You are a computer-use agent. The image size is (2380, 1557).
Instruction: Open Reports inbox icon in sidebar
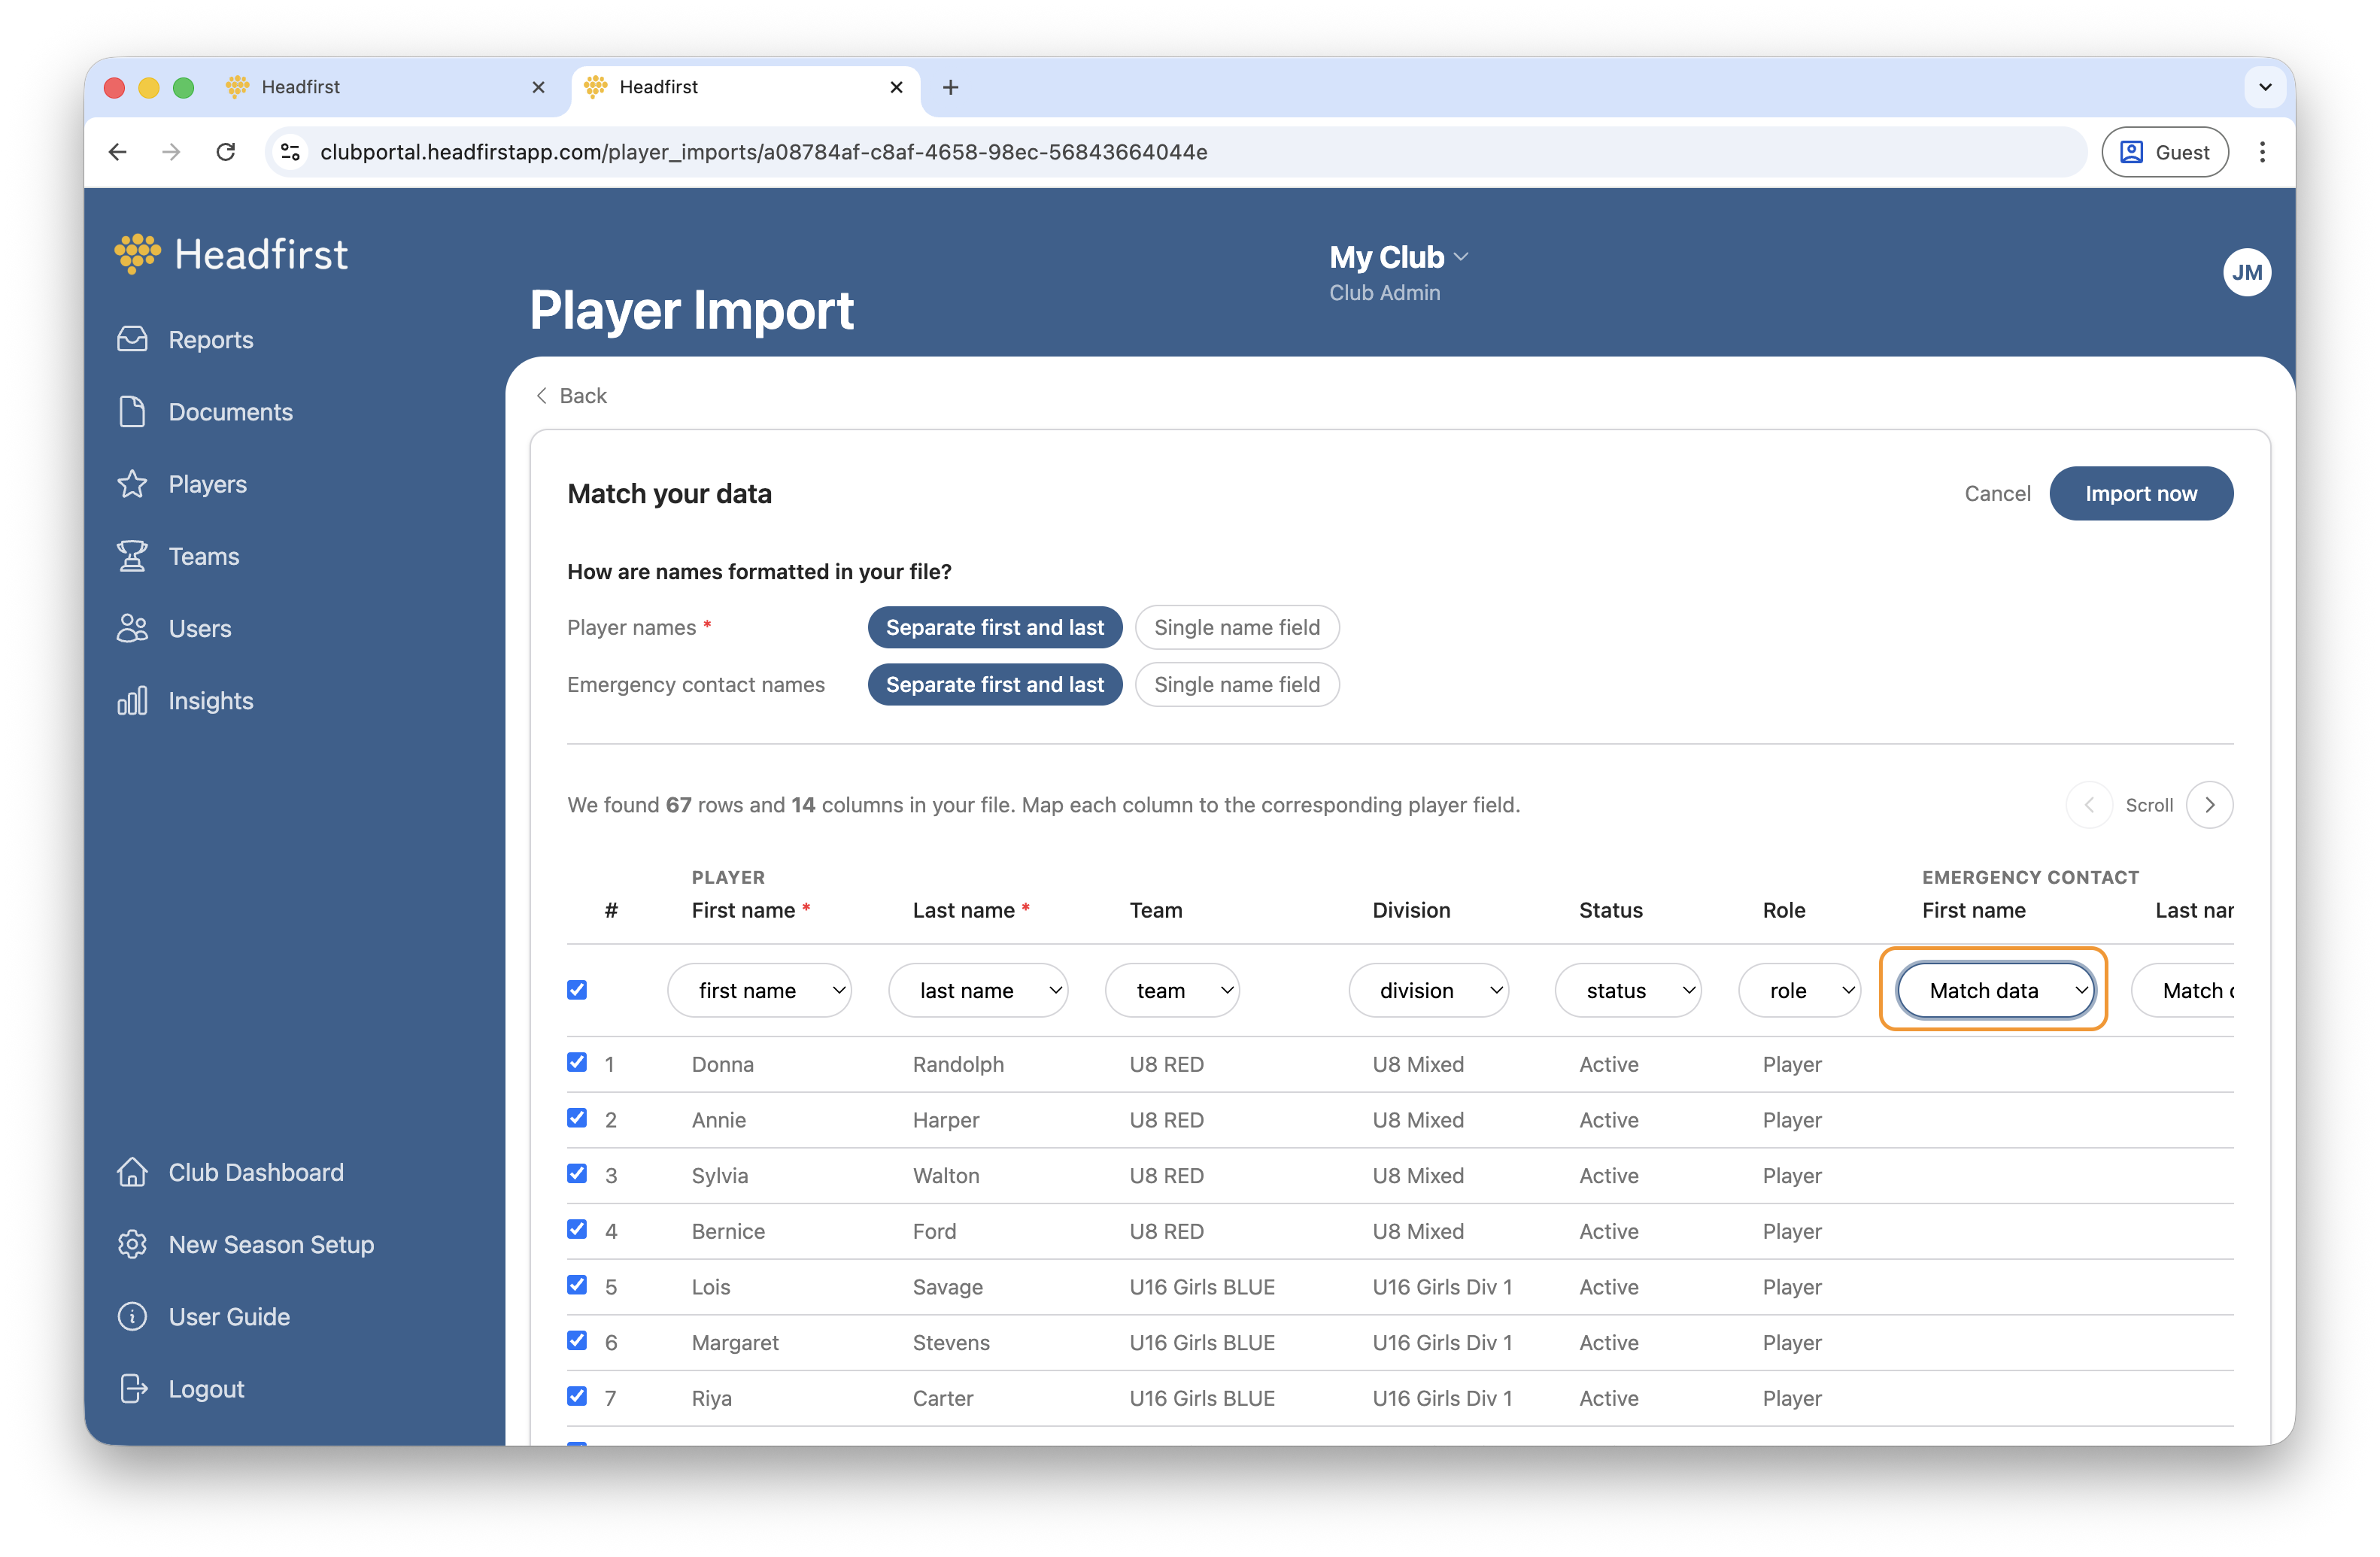point(132,340)
